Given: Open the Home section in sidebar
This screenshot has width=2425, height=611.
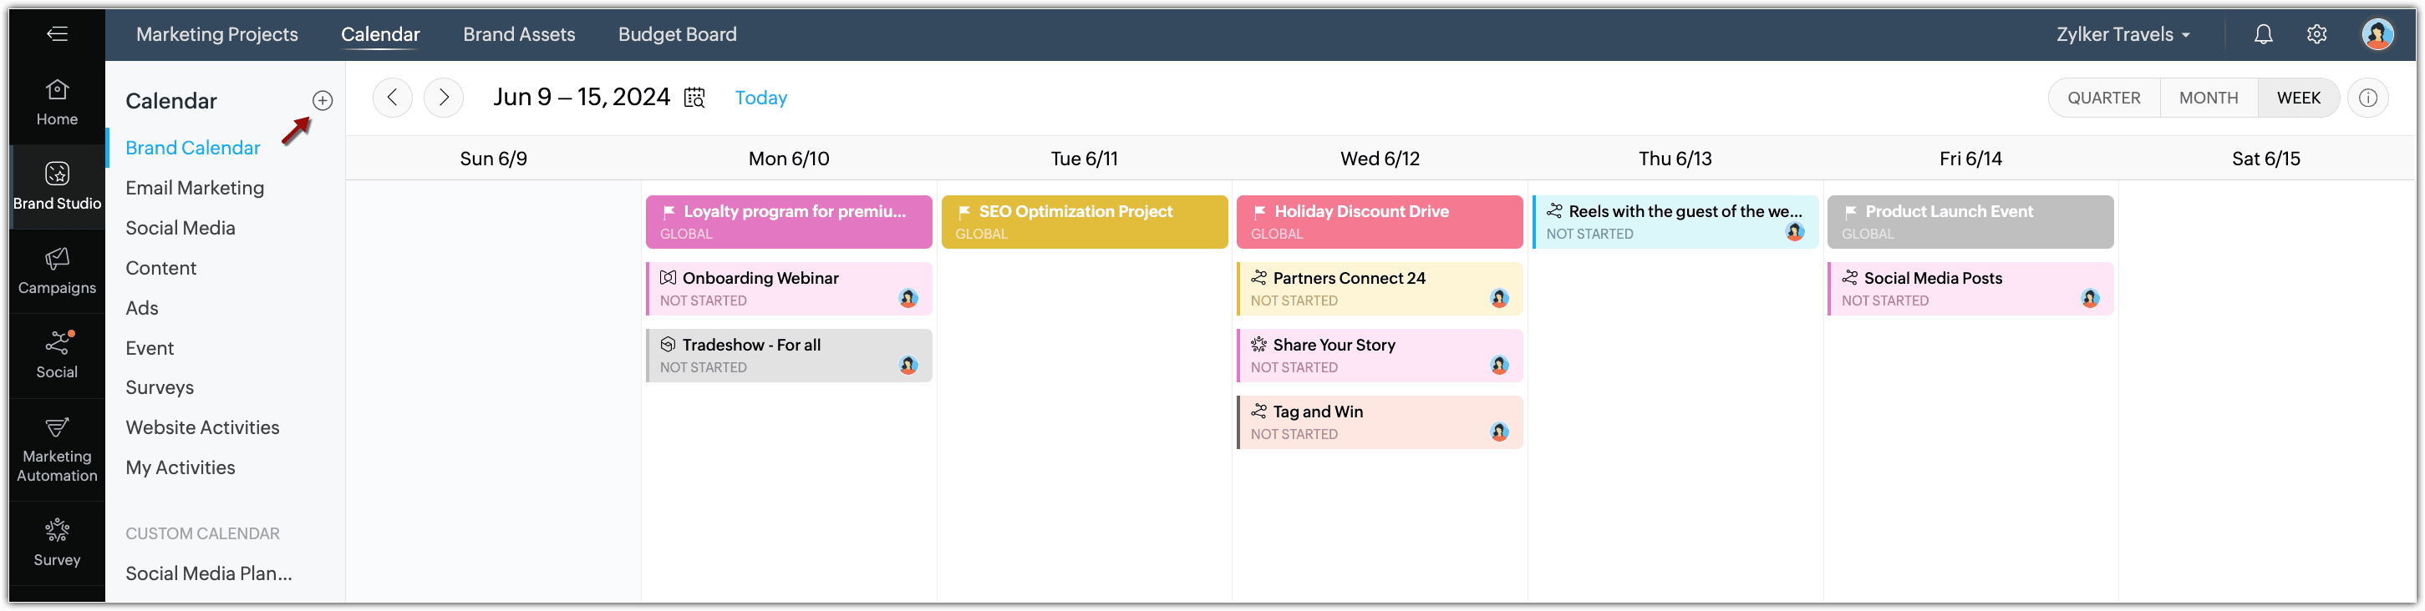Looking at the screenshot, I should pos(58,102).
